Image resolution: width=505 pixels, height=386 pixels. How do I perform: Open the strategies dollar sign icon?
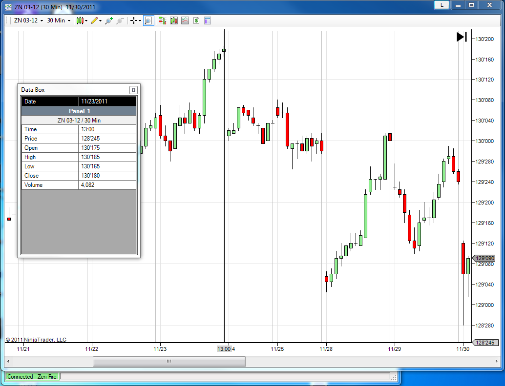(x=196, y=20)
